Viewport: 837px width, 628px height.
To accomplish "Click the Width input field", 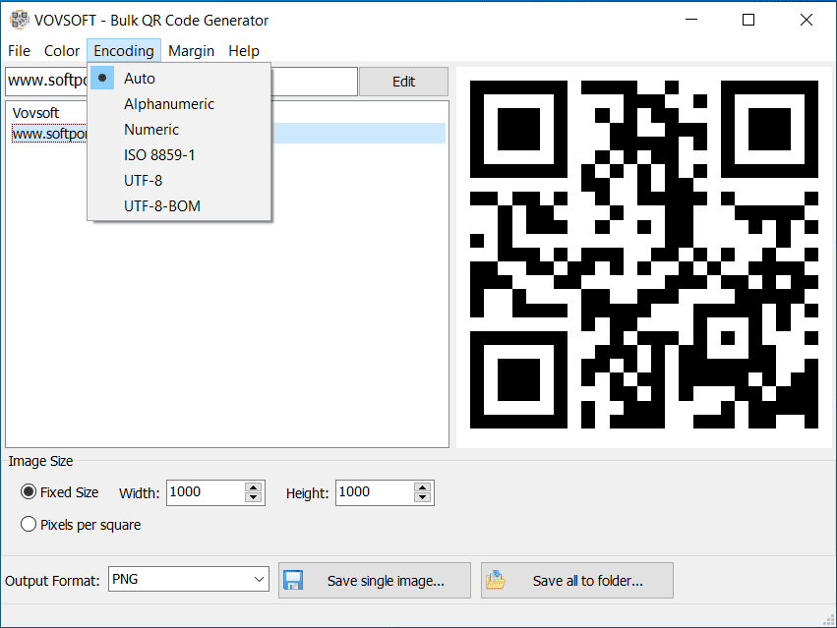I will pyautogui.click(x=206, y=492).
